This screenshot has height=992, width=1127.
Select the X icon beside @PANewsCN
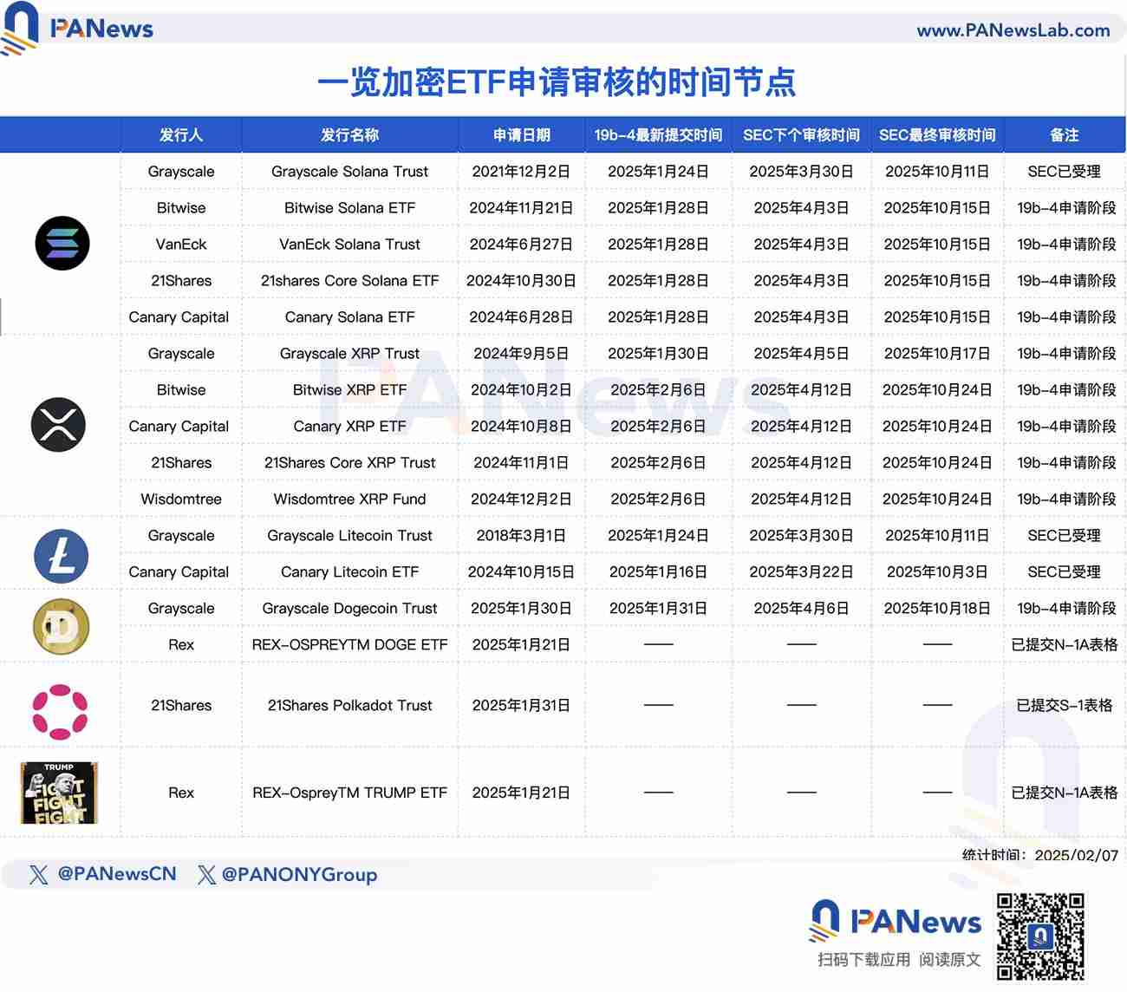38,875
